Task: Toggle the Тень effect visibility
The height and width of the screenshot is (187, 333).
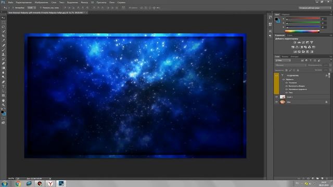Action: click(287, 92)
